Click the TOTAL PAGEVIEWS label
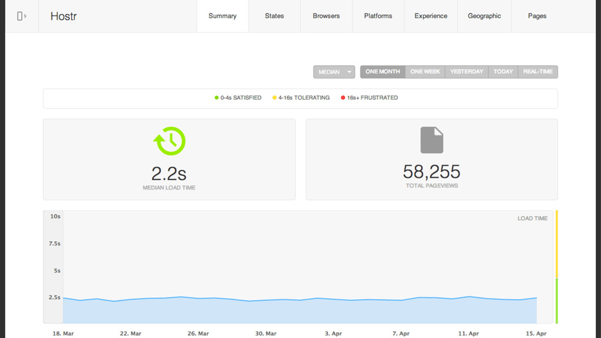The image size is (601, 338). coord(432,186)
